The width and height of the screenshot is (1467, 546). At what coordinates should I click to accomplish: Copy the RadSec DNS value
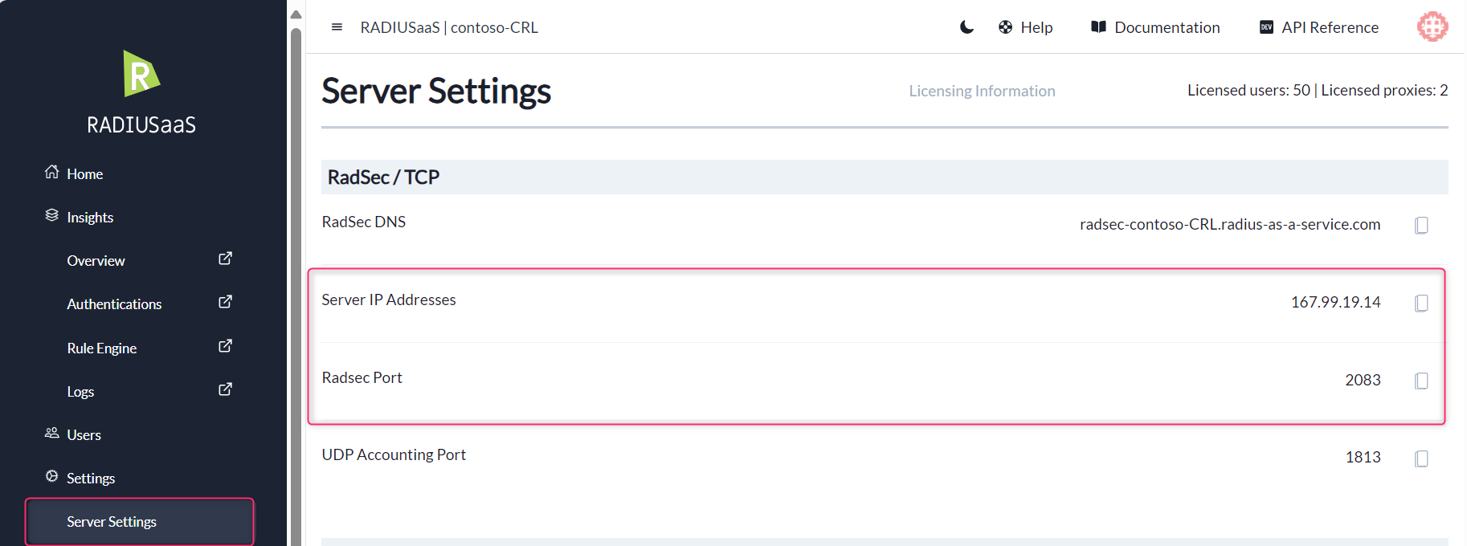pyautogui.click(x=1420, y=226)
